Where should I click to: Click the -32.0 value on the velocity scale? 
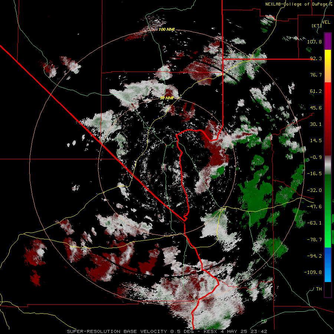[x=314, y=190]
